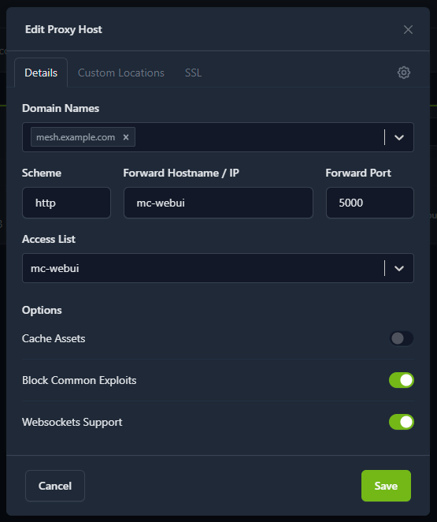
Task: Disable the Block Common Exploits toggle
Action: click(x=402, y=380)
